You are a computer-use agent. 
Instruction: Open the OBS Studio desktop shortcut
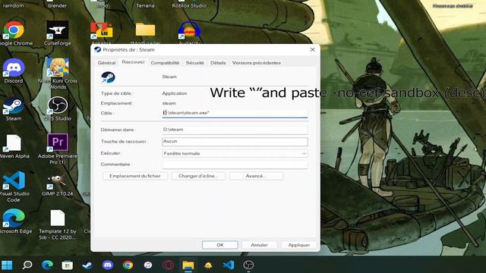click(x=58, y=109)
